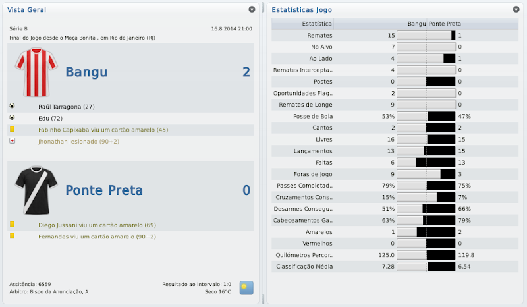Select the Remates statistics row
Screen dimensions: 527x307
tap(395, 35)
